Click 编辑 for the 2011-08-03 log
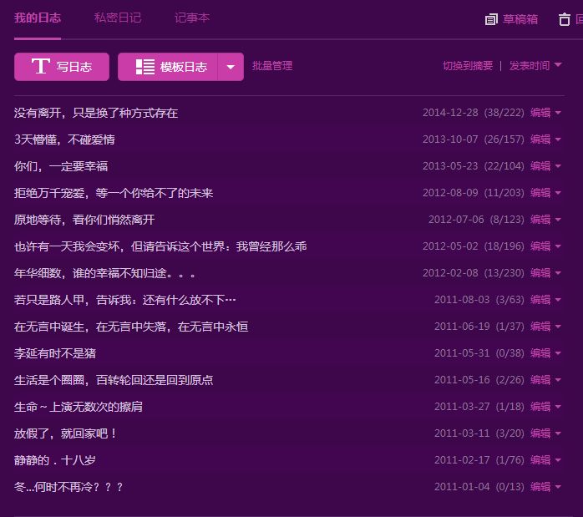The image size is (583, 517). pyautogui.click(x=540, y=300)
